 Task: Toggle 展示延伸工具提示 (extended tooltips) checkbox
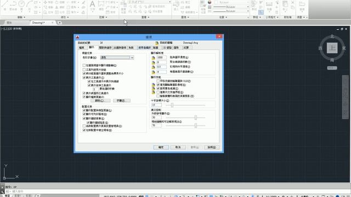89,85
